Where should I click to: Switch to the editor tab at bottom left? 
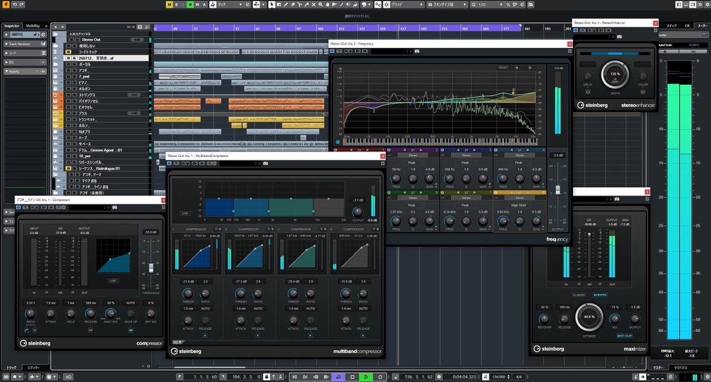click(33, 368)
